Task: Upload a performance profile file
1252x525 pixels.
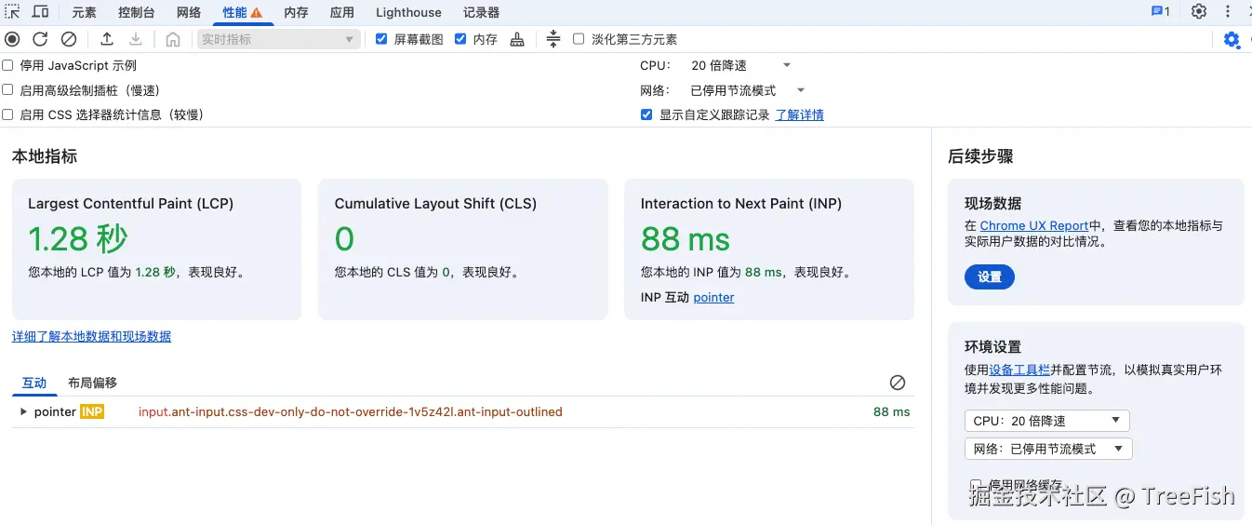Action: (x=107, y=39)
